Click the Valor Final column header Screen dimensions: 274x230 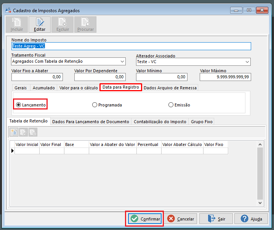point(52,144)
